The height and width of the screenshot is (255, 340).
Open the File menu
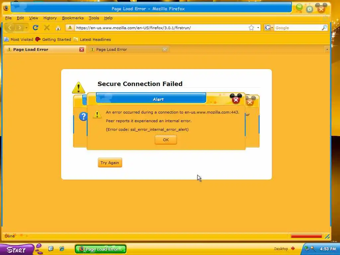(x=8, y=18)
